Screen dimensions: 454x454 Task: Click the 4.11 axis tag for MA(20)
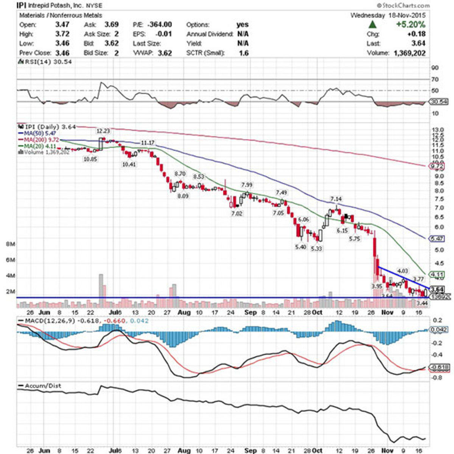[438, 275]
